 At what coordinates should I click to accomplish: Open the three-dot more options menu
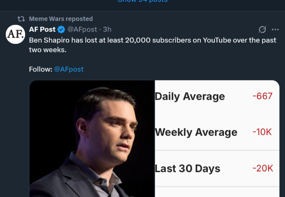pyautogui.click(x=275, y=30)
